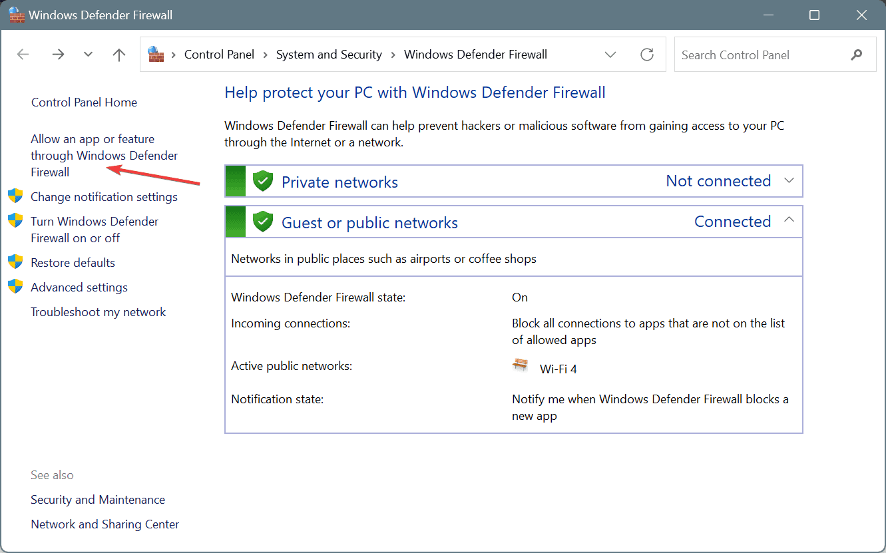
Task: Go up one folder level
Action: point(119,55)
